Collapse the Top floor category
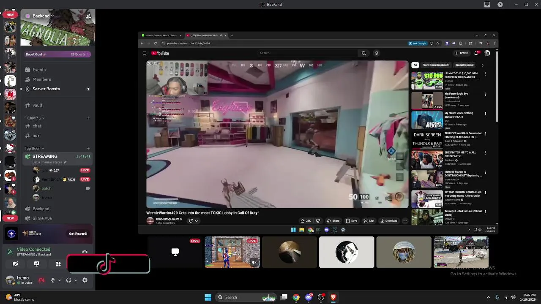This screenshot has width=541, height=304. pos(34,148)
